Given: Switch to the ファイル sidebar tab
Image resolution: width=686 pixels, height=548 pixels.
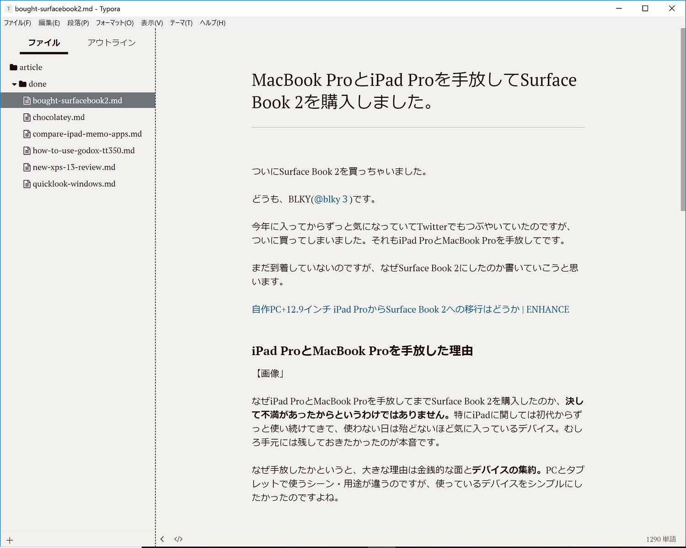Looking at the screenshot, I should [44, 43].
